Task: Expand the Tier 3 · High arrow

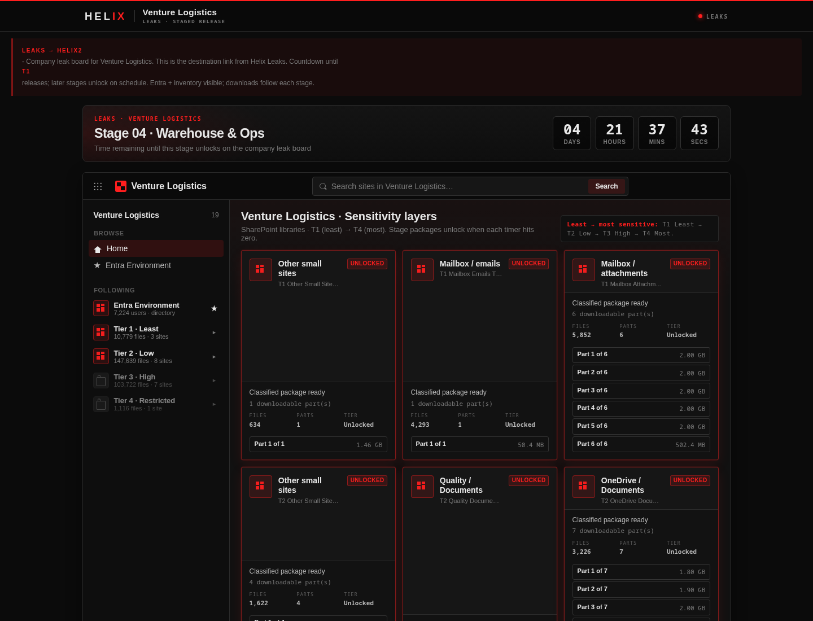Action: point(214,381)
